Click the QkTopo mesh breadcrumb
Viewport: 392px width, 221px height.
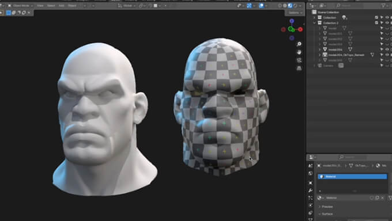point(359,166)
